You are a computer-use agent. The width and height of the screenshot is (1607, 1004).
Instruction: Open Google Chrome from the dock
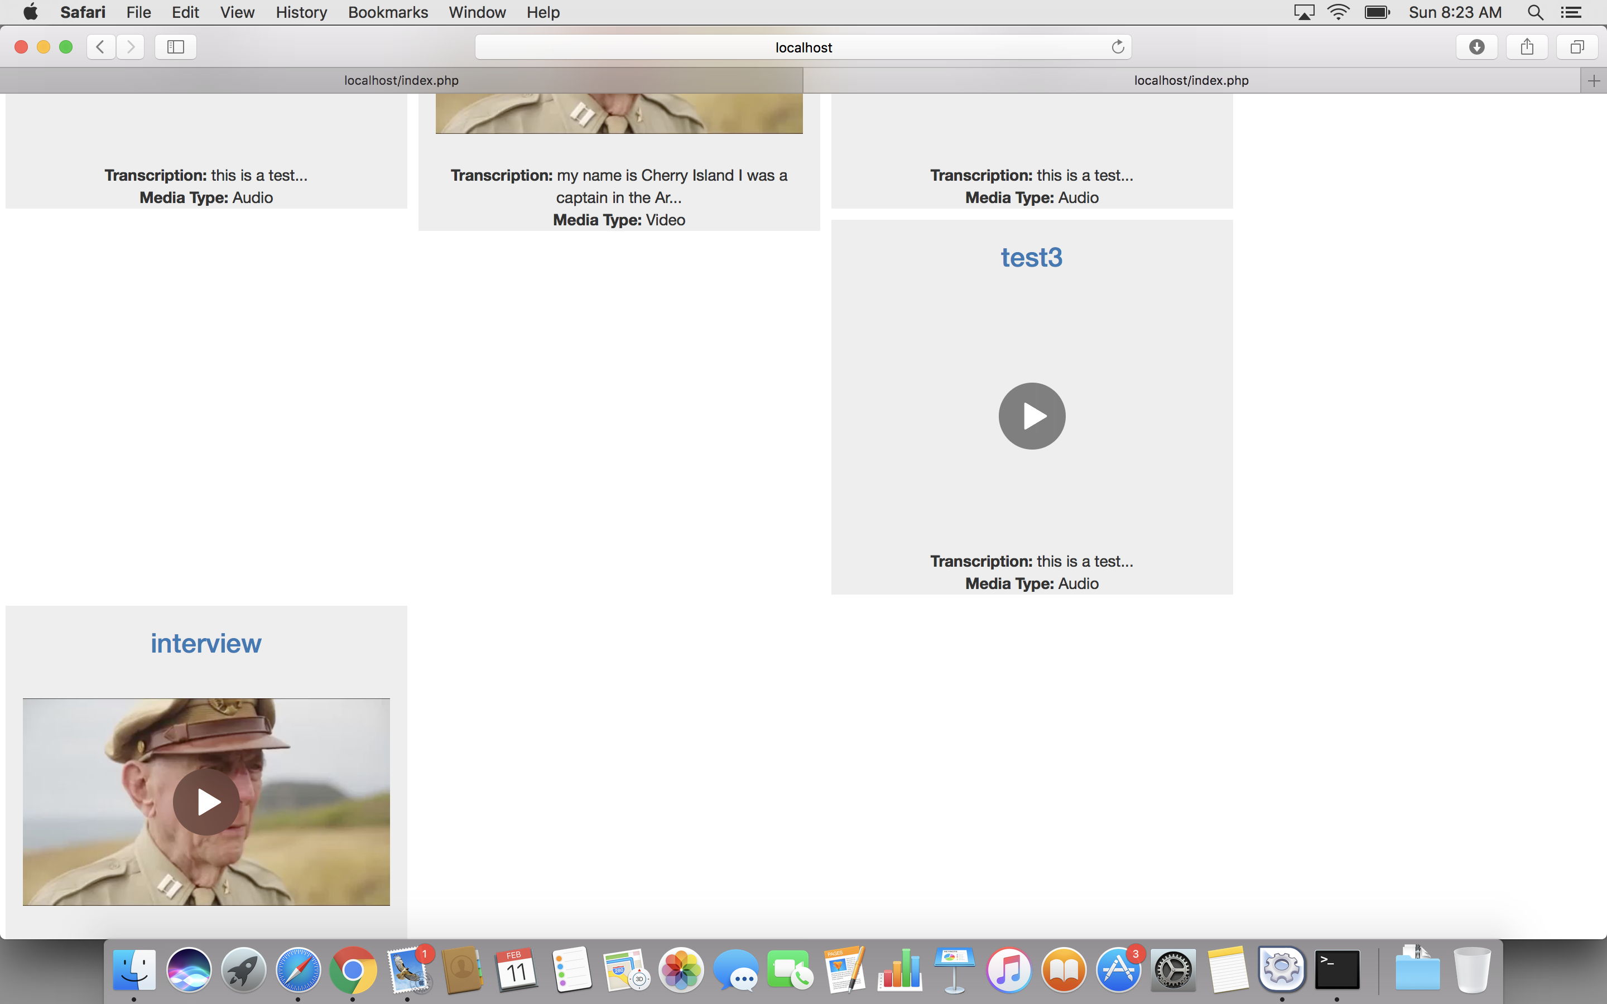coord(353,970)
